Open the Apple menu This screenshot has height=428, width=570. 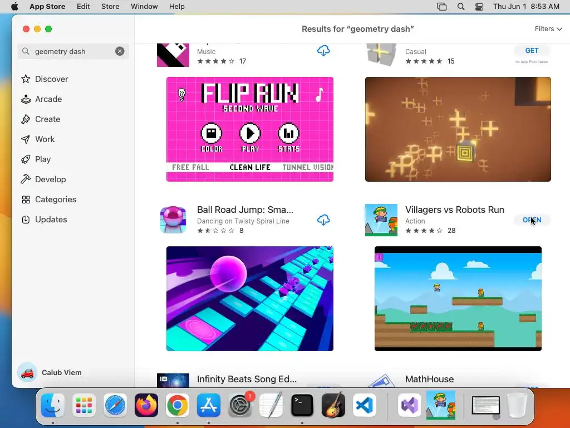click(x=14, y=7)
